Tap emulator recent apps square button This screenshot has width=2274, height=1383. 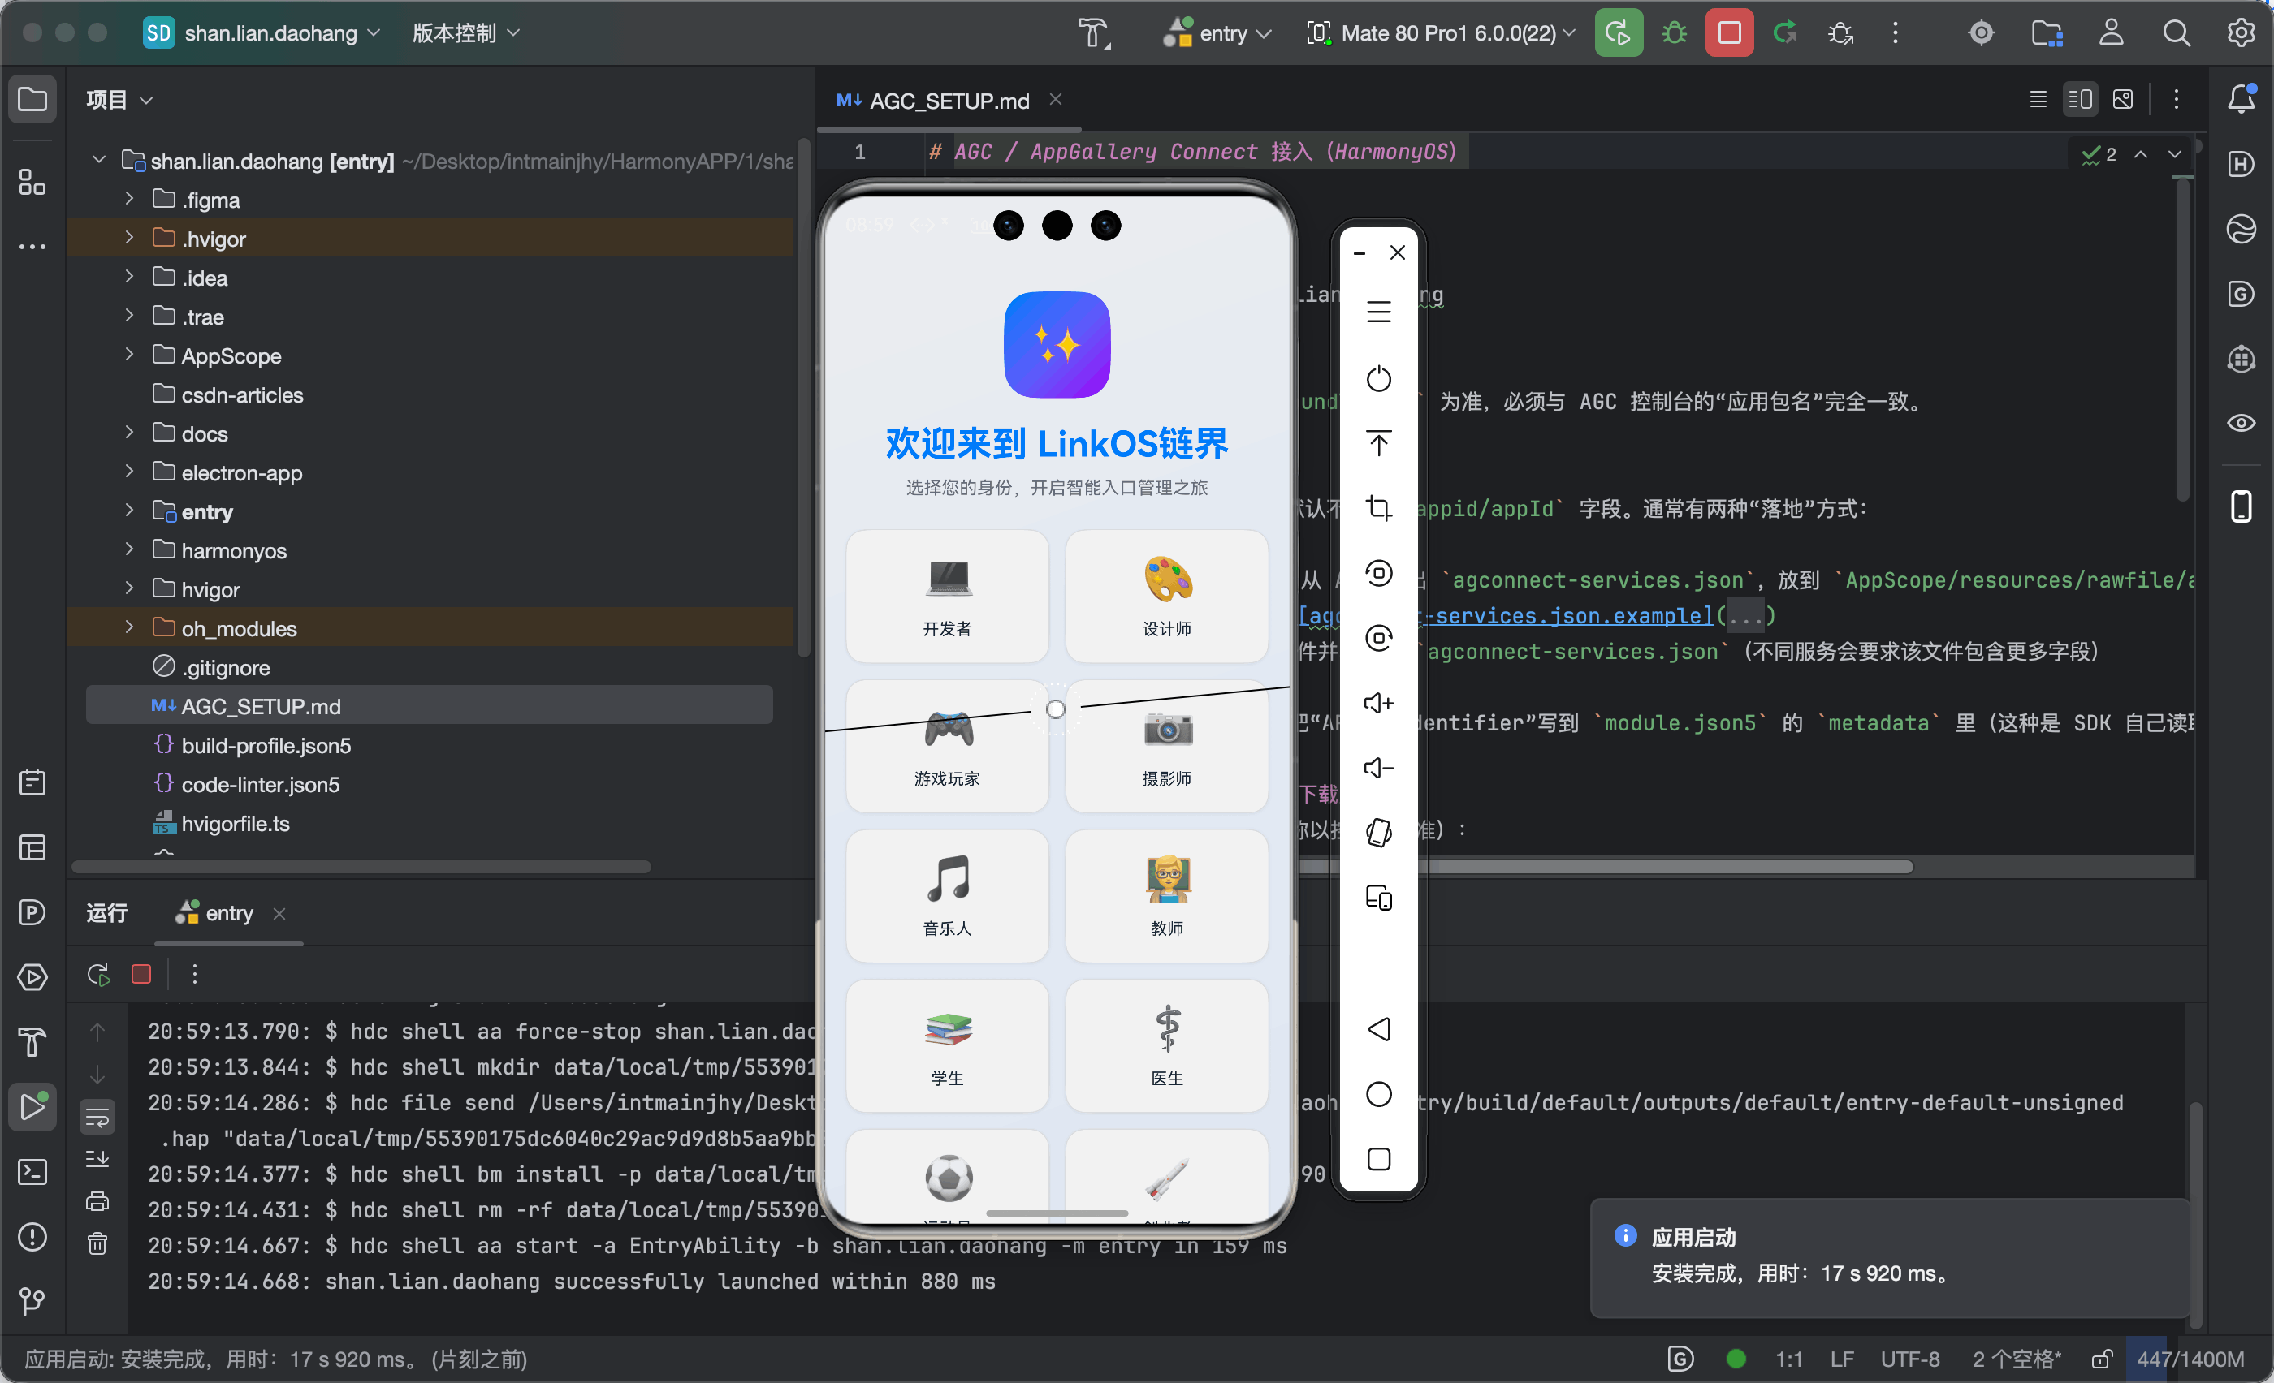(x=1378, y=1159)
